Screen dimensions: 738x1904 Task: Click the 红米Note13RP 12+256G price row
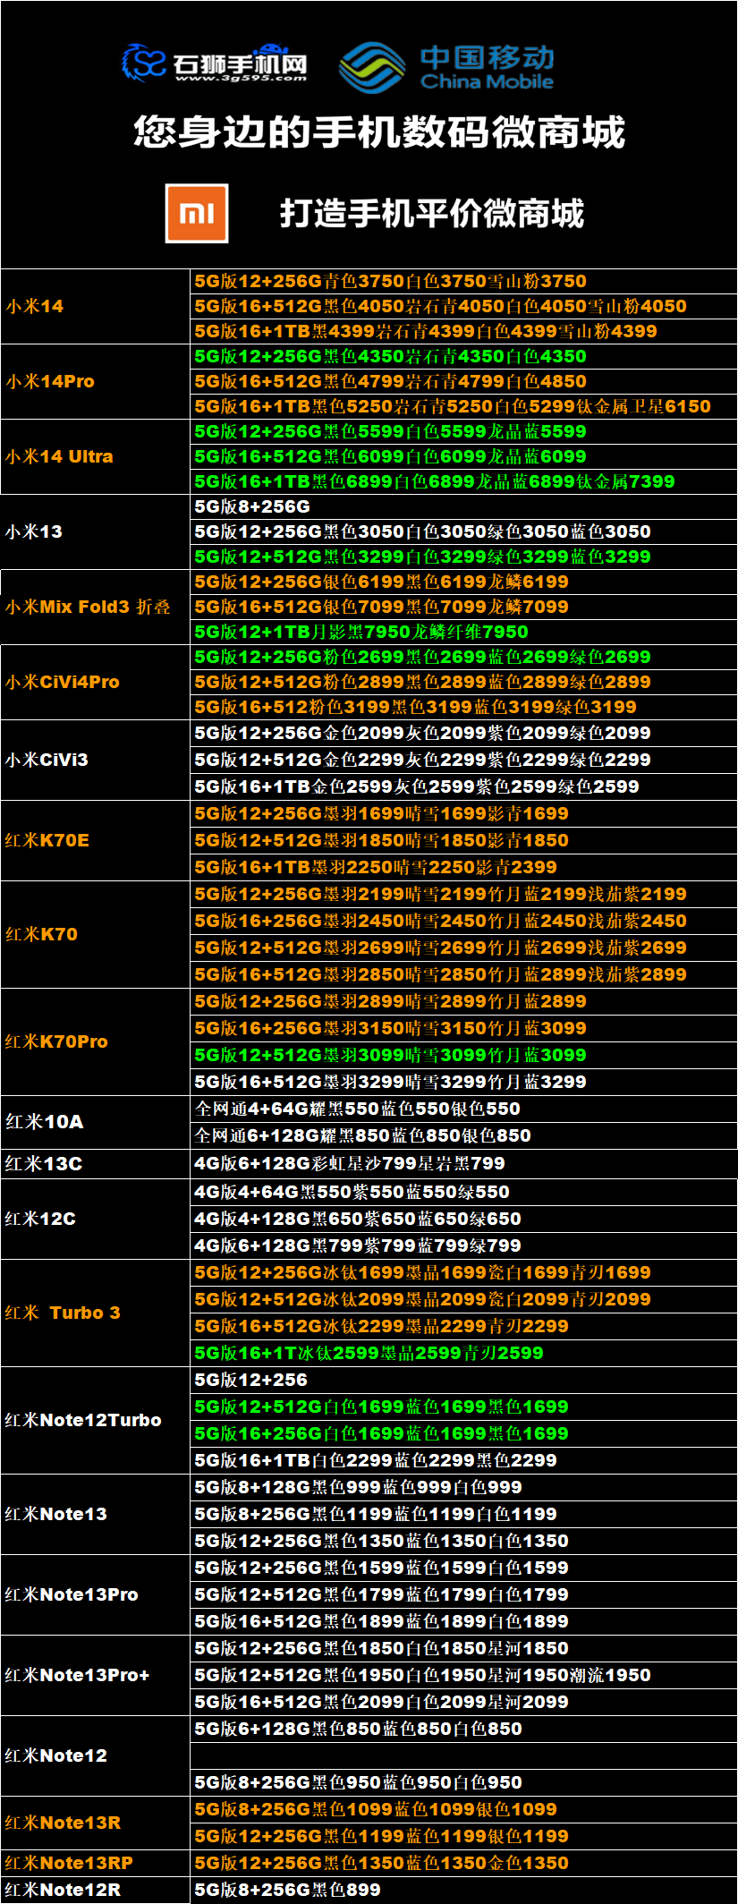pyautogui.click(x=381, y=1863)
